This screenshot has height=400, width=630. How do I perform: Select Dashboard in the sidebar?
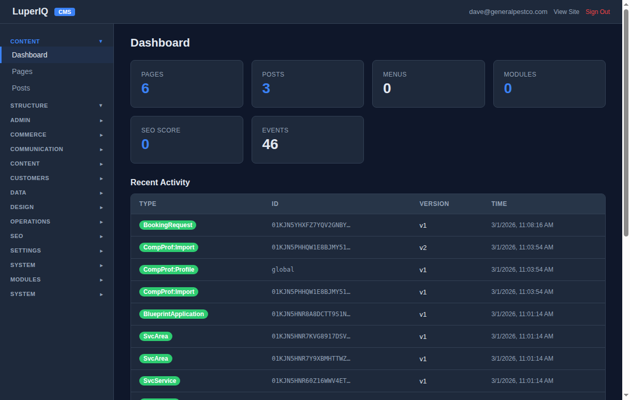30,55
